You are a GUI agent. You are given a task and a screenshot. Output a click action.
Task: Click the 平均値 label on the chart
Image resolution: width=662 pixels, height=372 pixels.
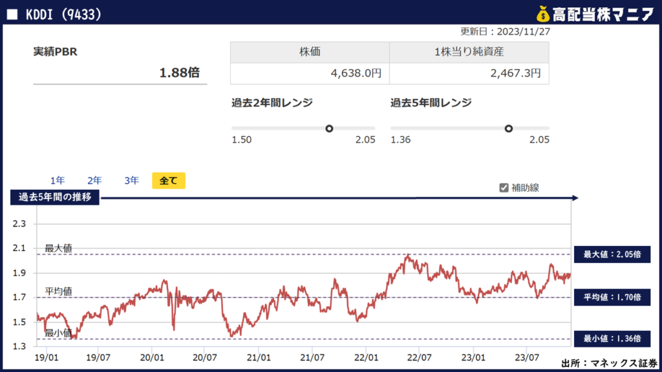pyautogui.click(x=58, y=291)
